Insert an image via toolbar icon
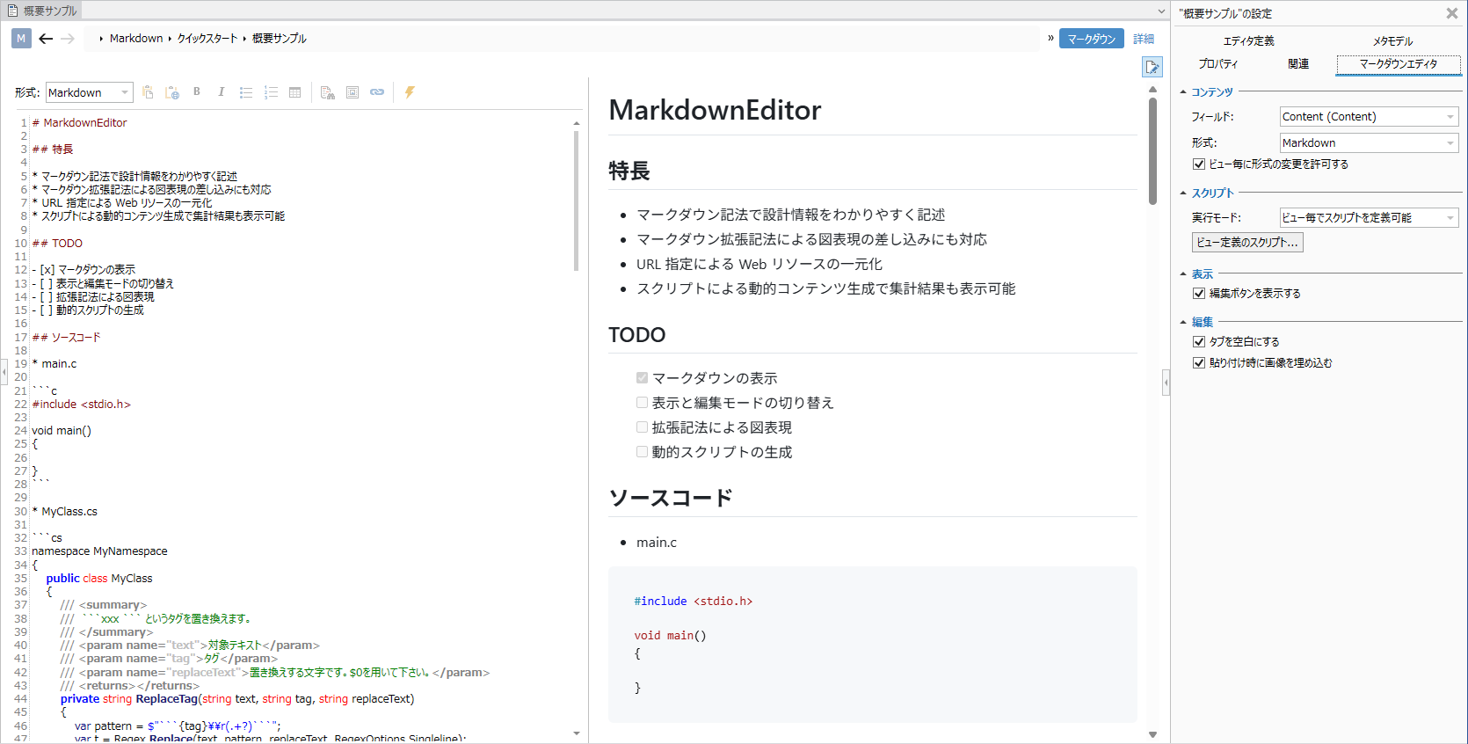Viewport: 1468px width, 744px height. tap(352, 92)
